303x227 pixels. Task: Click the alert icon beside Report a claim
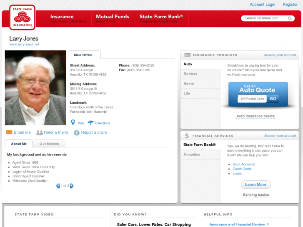pos(77,132)
